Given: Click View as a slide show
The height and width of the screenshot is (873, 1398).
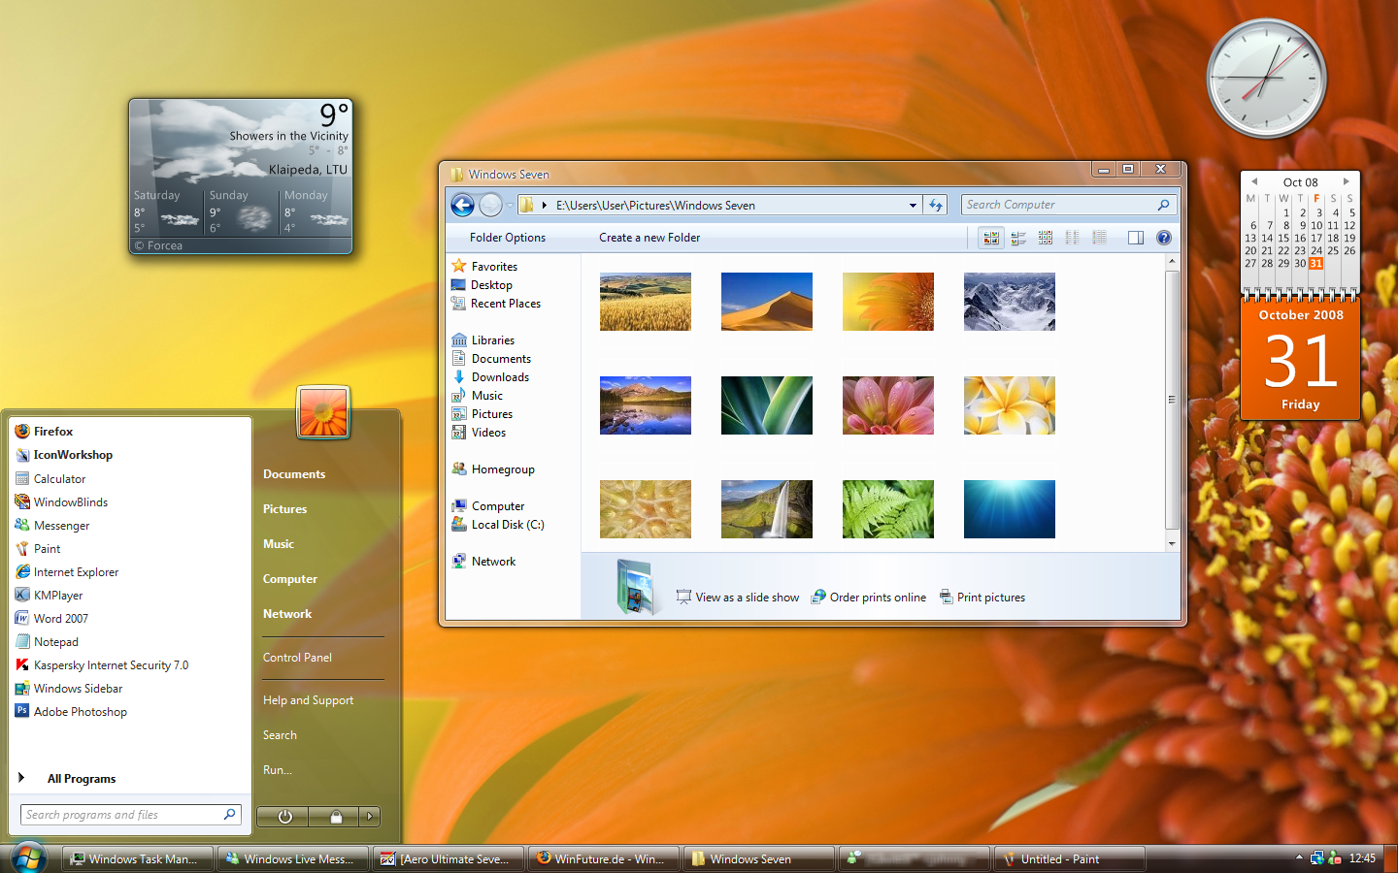Looking at the screenshot, I should [x=738, y=598].
